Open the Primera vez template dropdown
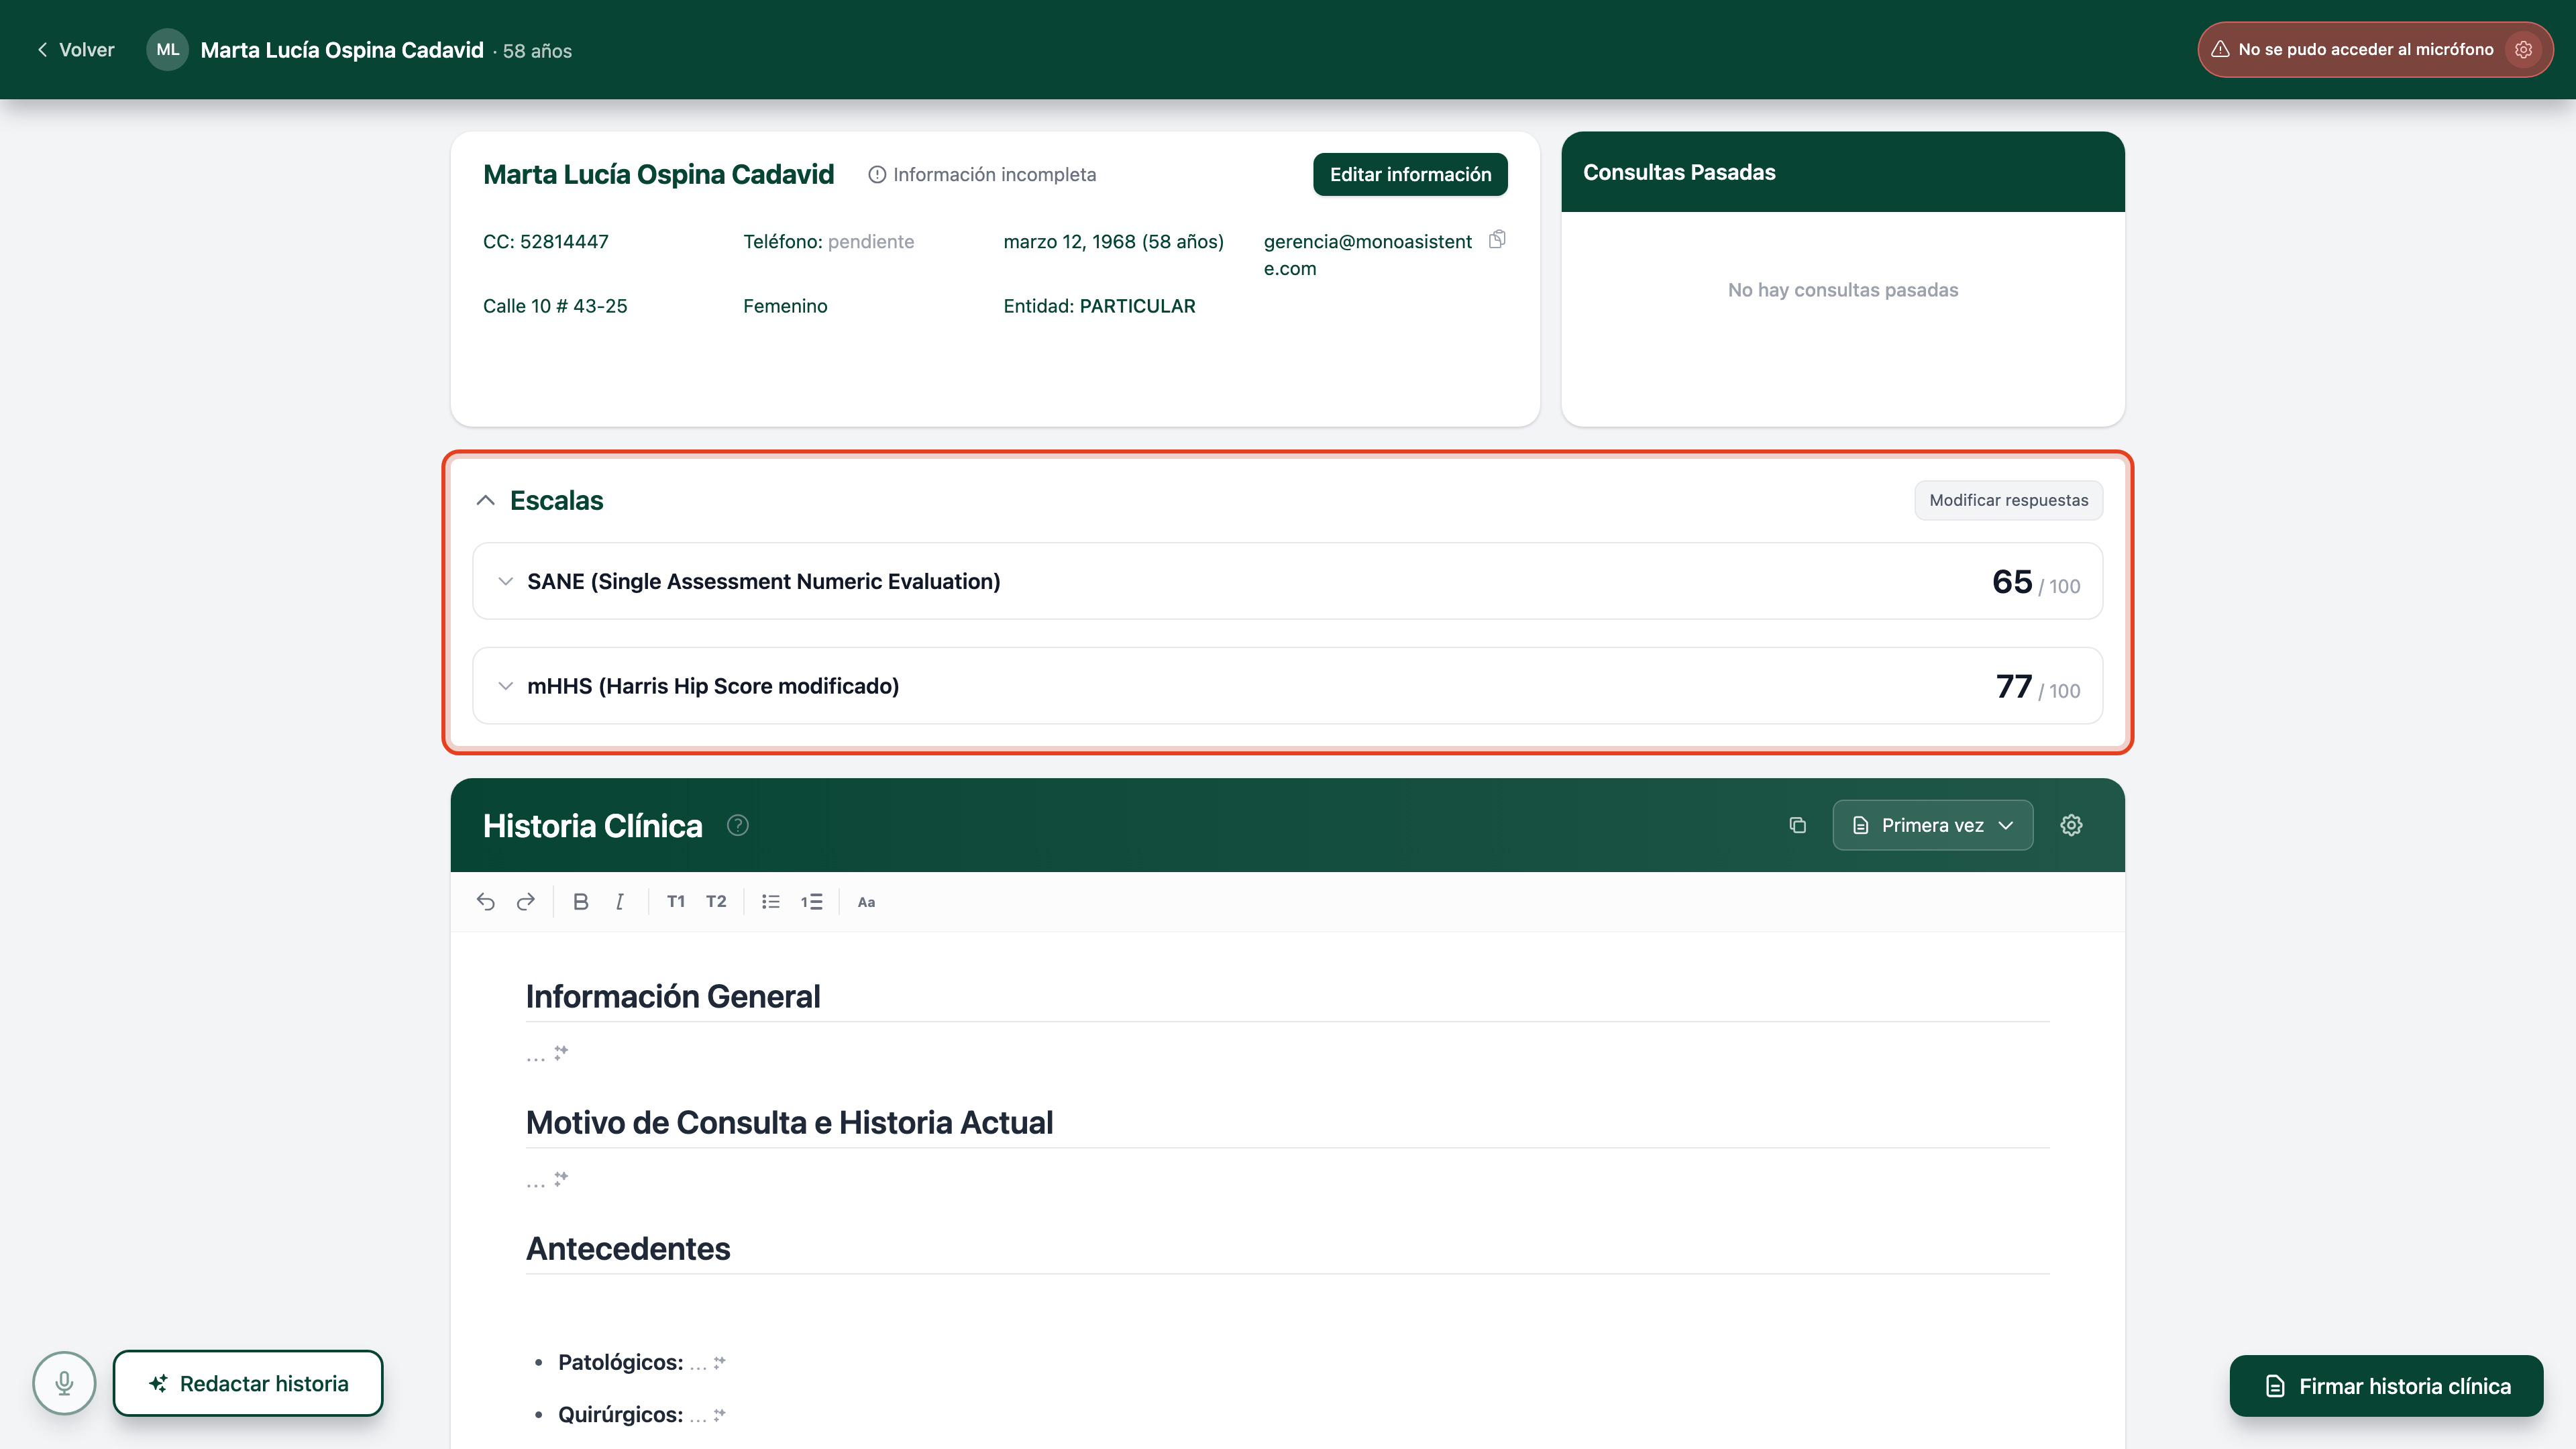 pos(1932,825)
